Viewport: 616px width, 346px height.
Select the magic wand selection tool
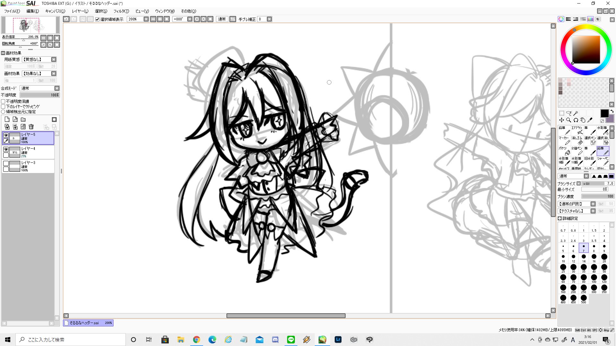[576, 113]
